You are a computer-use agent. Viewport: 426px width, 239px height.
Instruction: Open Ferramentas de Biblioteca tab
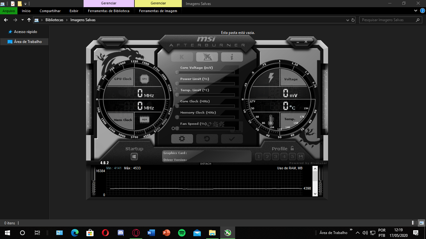(109, 11)
